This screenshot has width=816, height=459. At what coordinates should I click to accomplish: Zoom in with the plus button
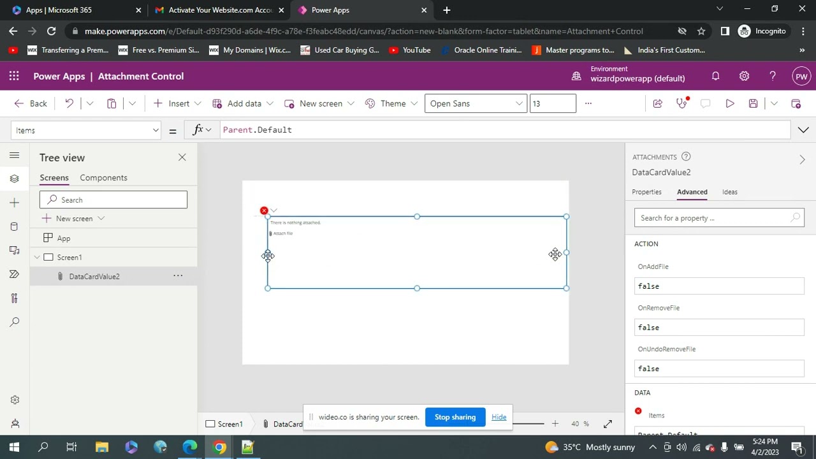click(555, 423)
